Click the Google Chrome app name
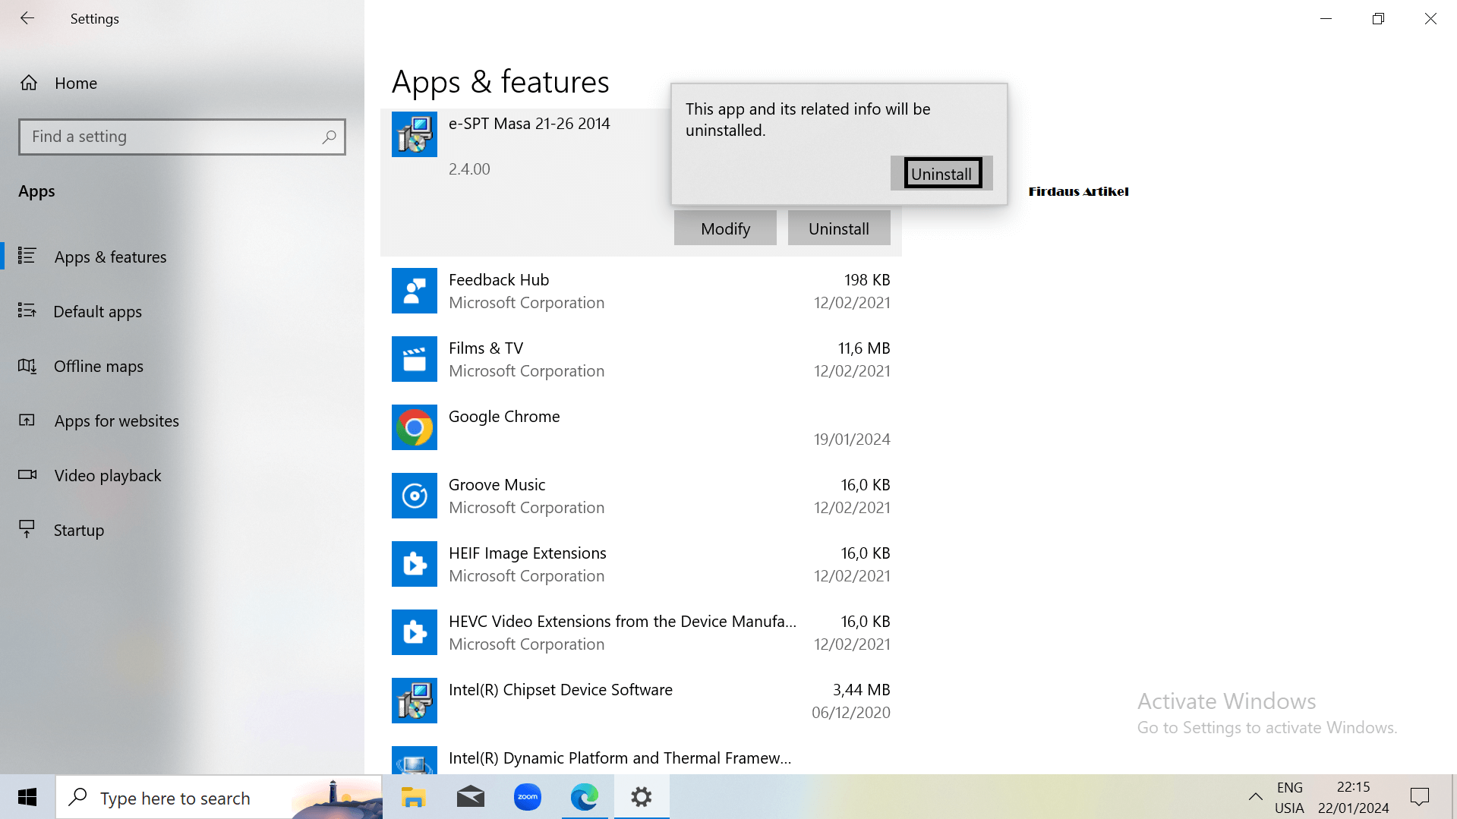This screenshot has height=819, width=1457. click(504, 416)
